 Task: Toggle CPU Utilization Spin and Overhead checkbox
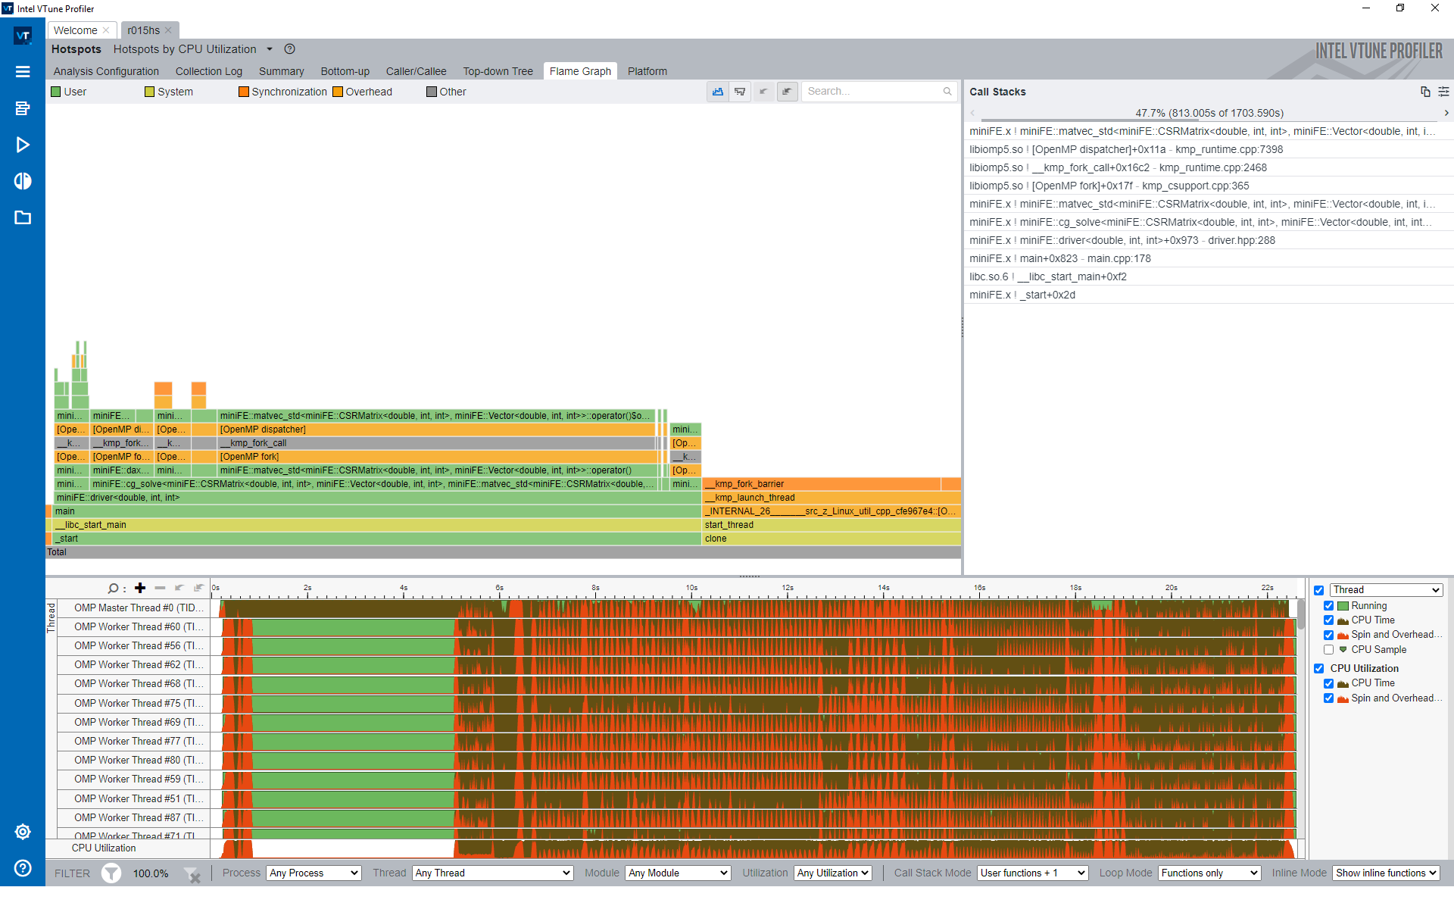click(x=1328, y=698)
